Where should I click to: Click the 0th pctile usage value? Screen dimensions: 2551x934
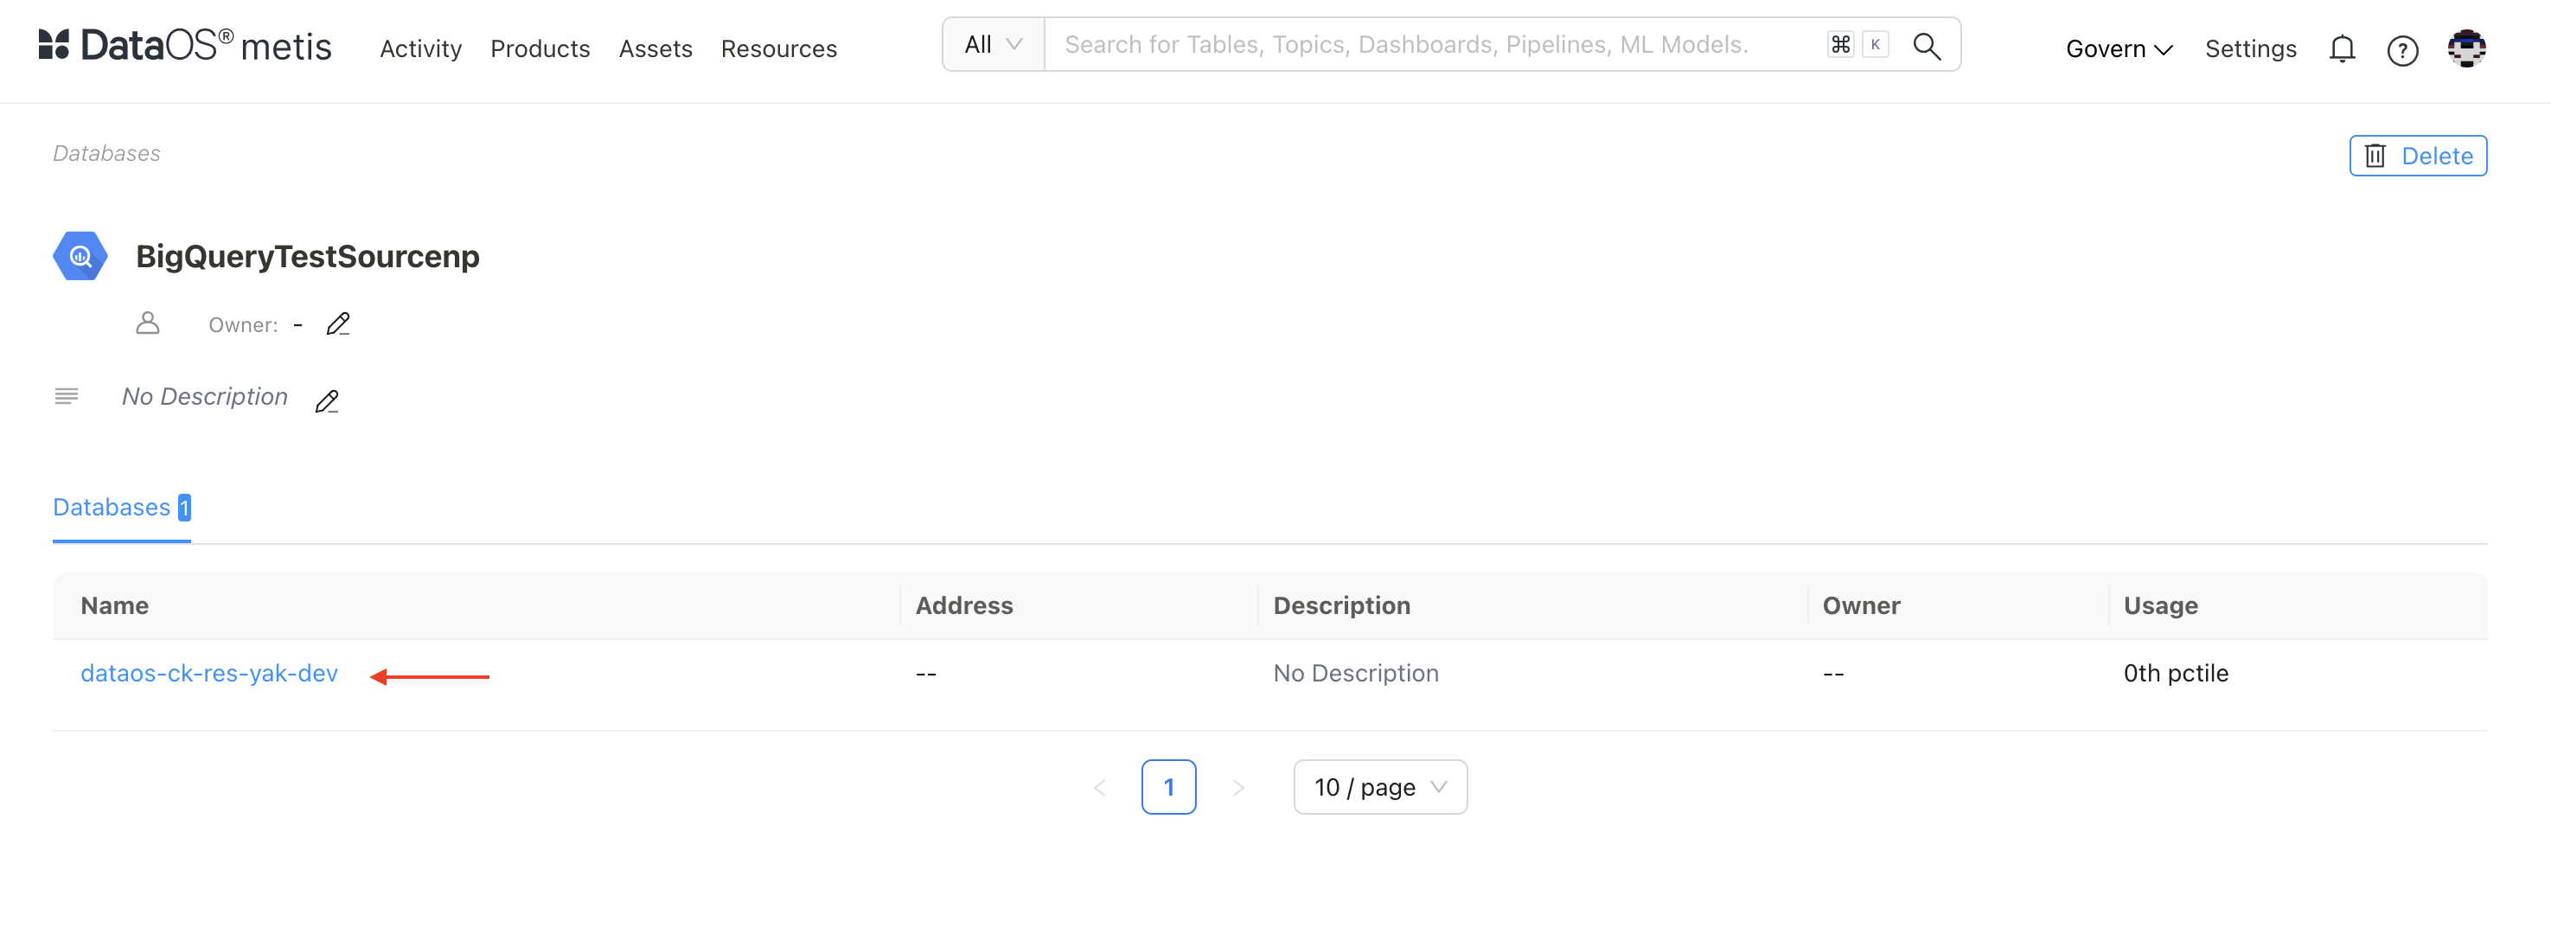(x=2175, y=674)
